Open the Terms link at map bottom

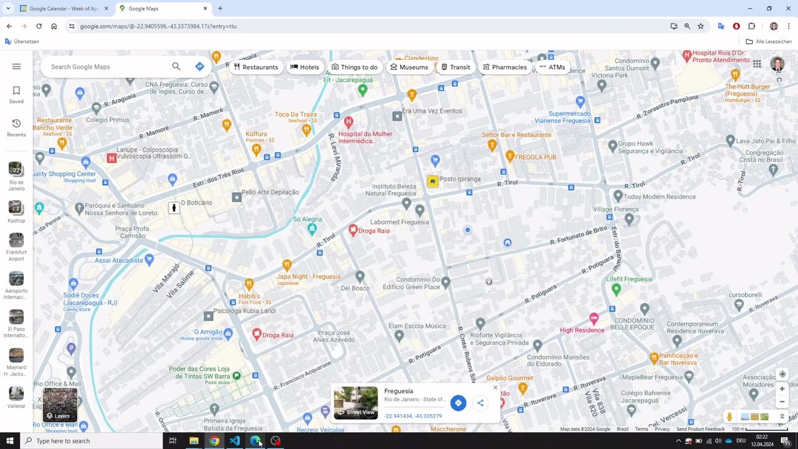642,429
